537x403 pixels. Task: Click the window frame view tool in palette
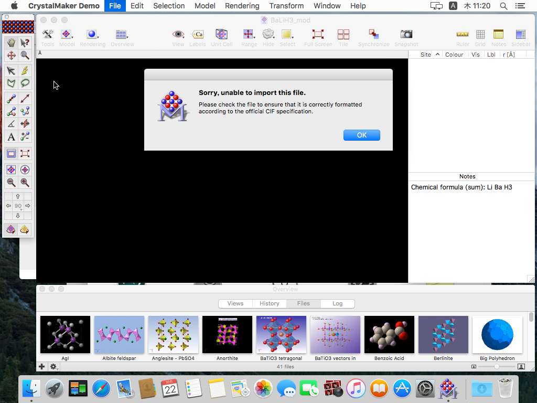pos(12,154)
